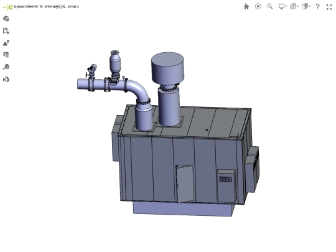Open the Help question mark
336x252 pixels.
317,7
